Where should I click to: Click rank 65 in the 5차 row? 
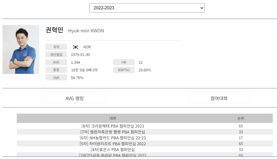[241, 144]
